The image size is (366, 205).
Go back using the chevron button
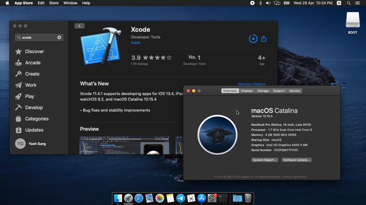tap(80, 26)
